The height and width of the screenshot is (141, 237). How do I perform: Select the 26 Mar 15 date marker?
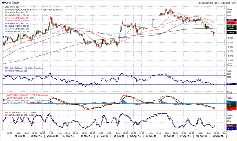coord(53,136)
